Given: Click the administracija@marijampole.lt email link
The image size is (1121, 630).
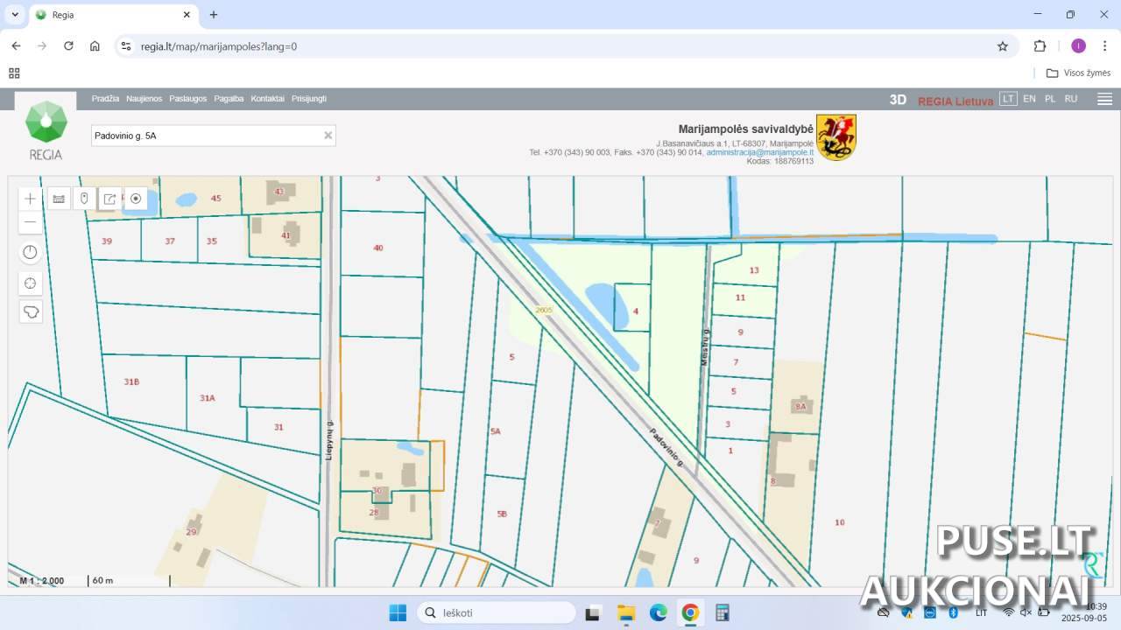Looking at the screenshot, I should pos(759,152).
